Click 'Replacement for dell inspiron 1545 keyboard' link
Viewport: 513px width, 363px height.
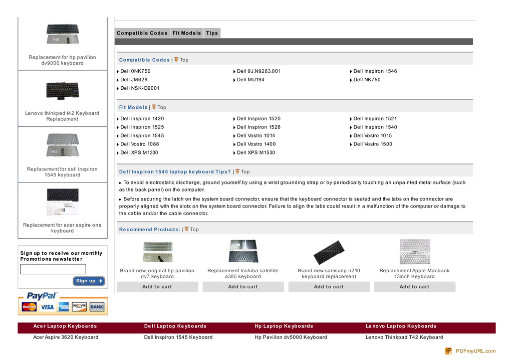point(62,172)
